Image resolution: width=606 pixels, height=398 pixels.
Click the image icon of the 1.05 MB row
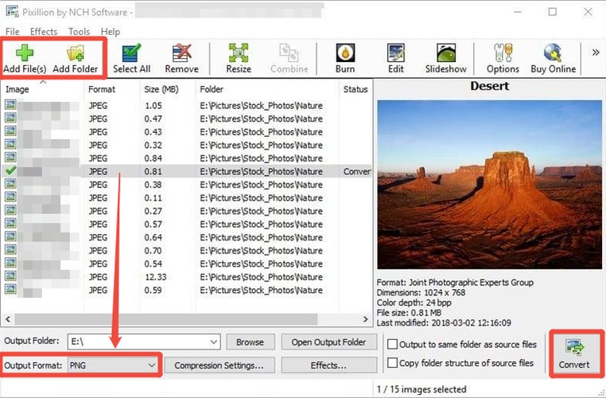pos(10,104)
